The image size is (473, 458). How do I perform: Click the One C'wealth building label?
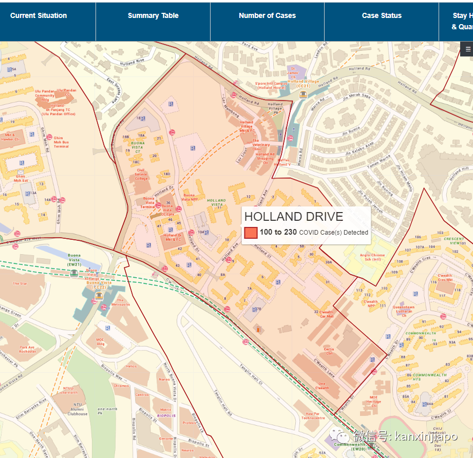click(322, 386)
